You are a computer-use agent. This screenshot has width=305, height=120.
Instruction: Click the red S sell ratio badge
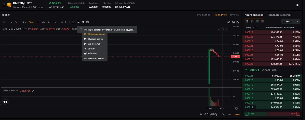click(298, 114)
